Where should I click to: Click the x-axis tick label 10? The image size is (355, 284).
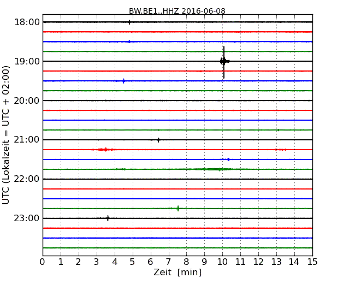click(222, 262)
